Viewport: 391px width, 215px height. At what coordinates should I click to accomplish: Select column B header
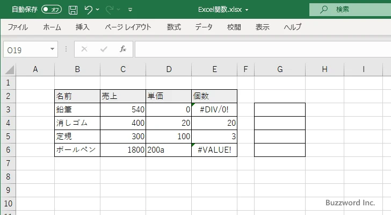click(x=77, y=69)
